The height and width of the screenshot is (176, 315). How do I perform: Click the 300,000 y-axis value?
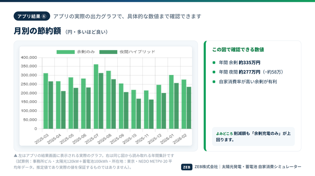click(29, 75)
